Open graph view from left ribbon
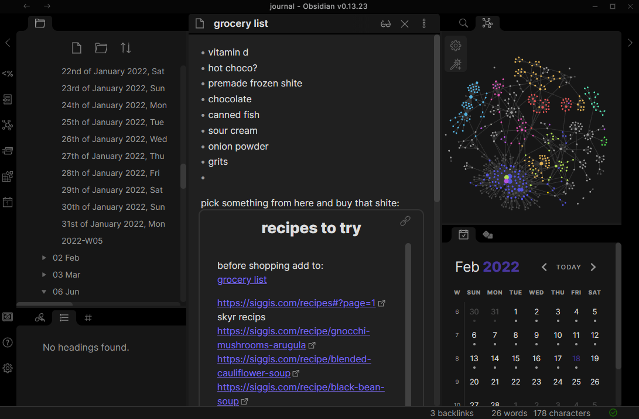The image size is (639, 419). 8,125
